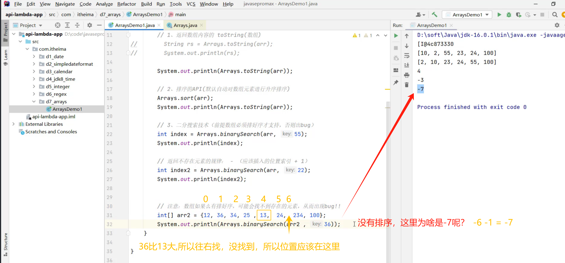Open the File menu
The height and width of the screenshot is (263, 565).
pos(18,4)
